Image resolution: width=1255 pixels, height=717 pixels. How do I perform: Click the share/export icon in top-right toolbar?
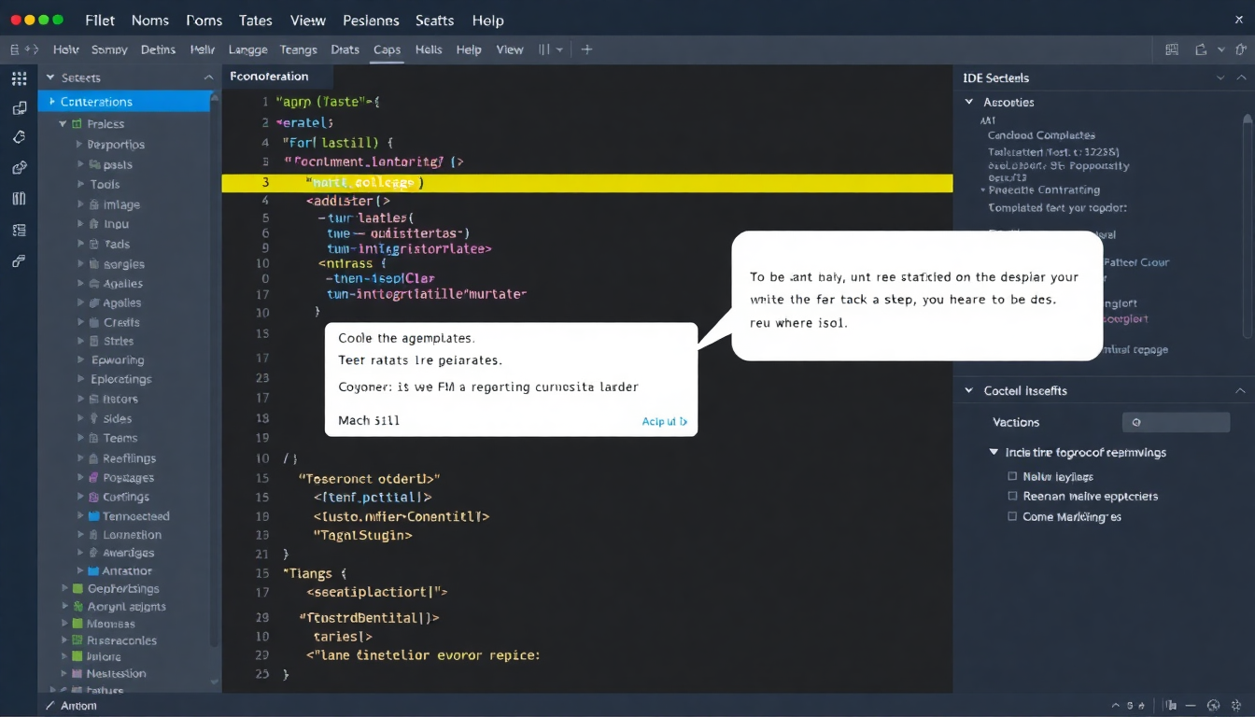click(x=1201, y=49)
